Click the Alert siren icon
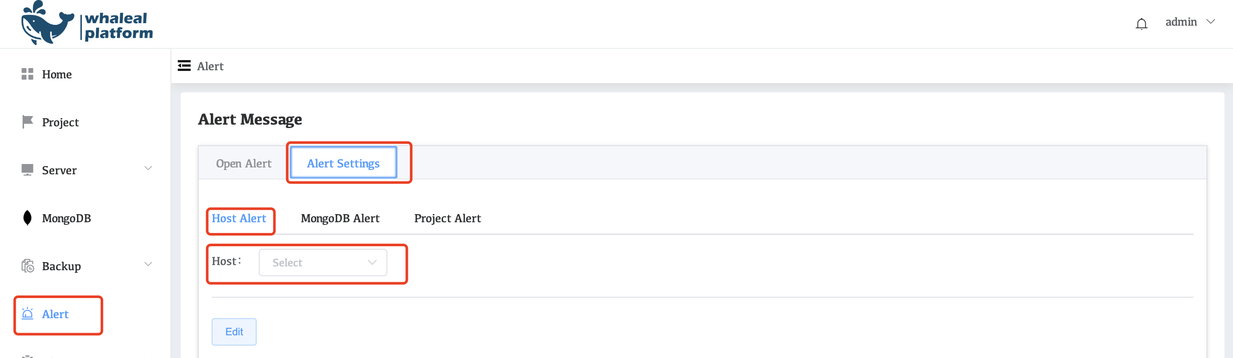 pyautogui.click(x=27, y=314)
